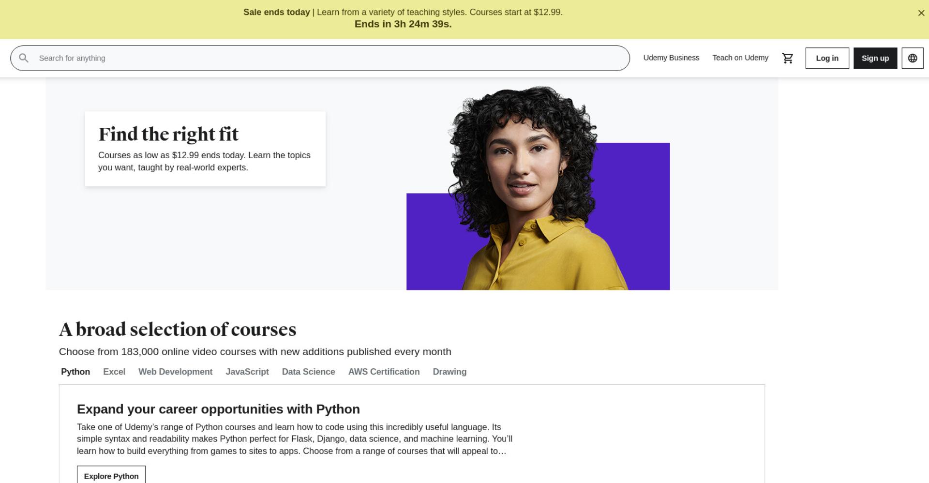Screen dimensions: 929x483
Task: Switch to the Excel tab
Action: click(114, 372)
